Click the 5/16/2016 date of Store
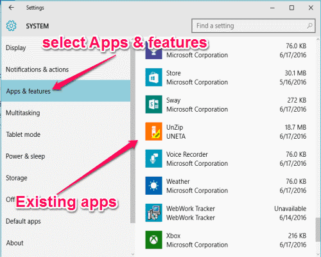 pyautogui.click(x=293, y=82)
